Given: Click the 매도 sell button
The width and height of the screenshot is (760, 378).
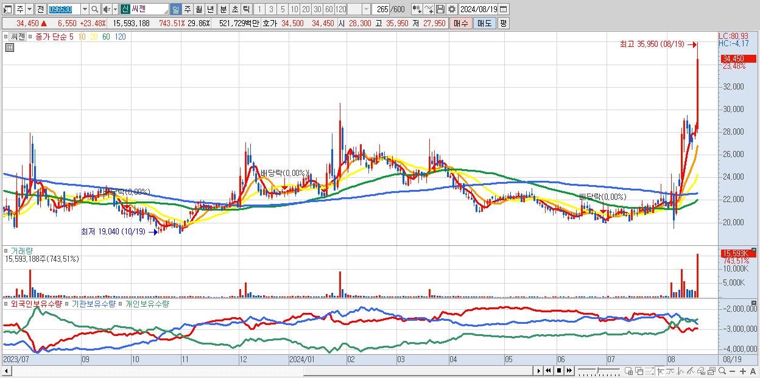Looking at the screenshot, I should 484,23.
